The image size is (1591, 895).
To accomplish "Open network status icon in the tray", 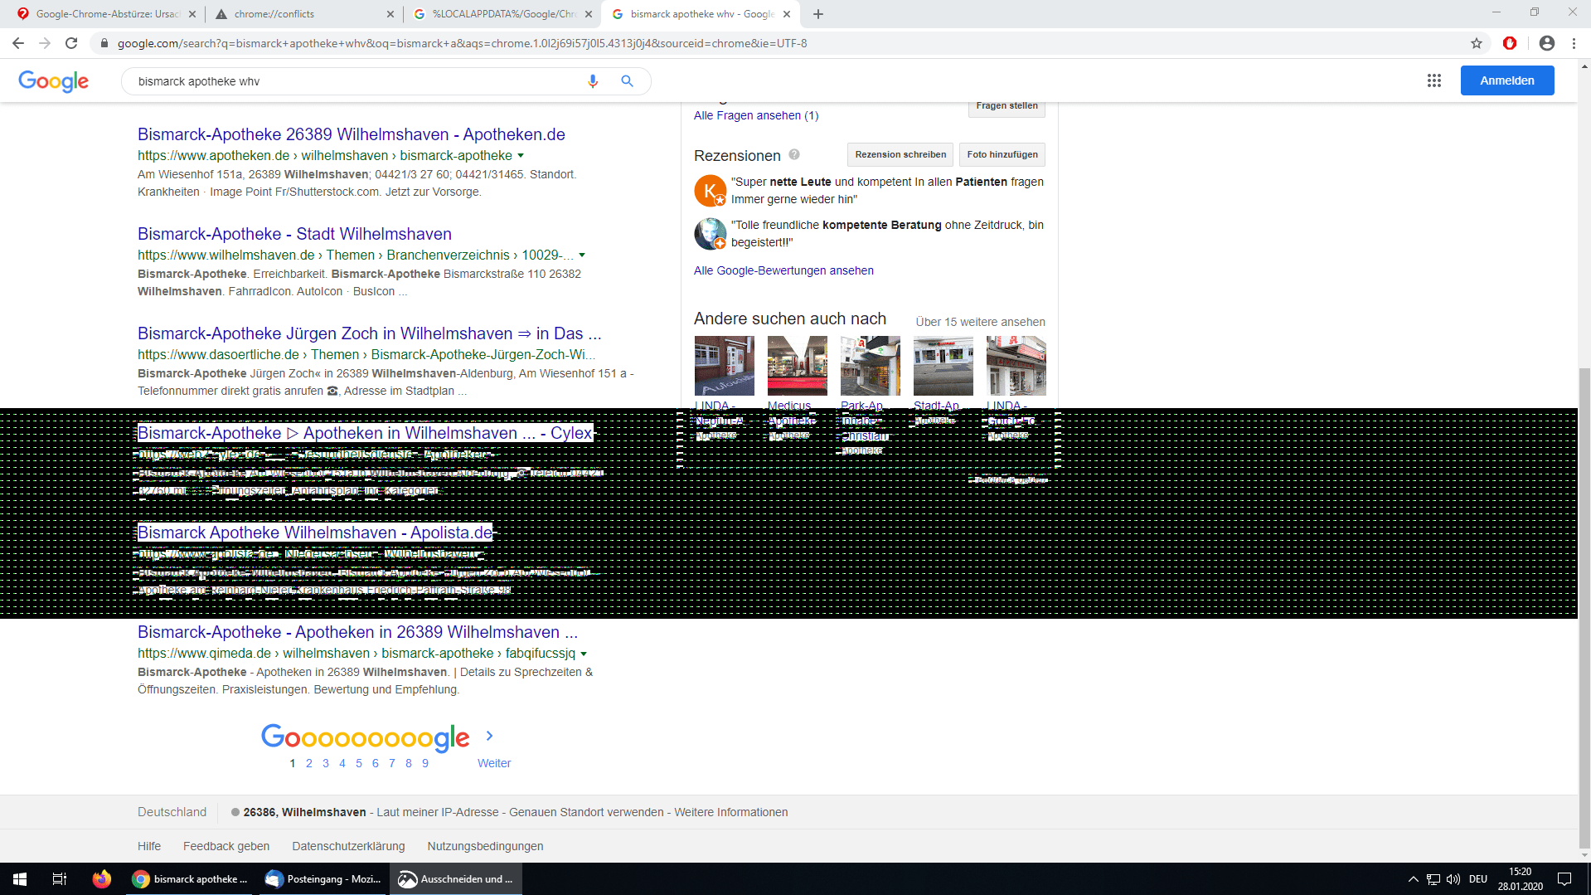I will click(1433, 879).
